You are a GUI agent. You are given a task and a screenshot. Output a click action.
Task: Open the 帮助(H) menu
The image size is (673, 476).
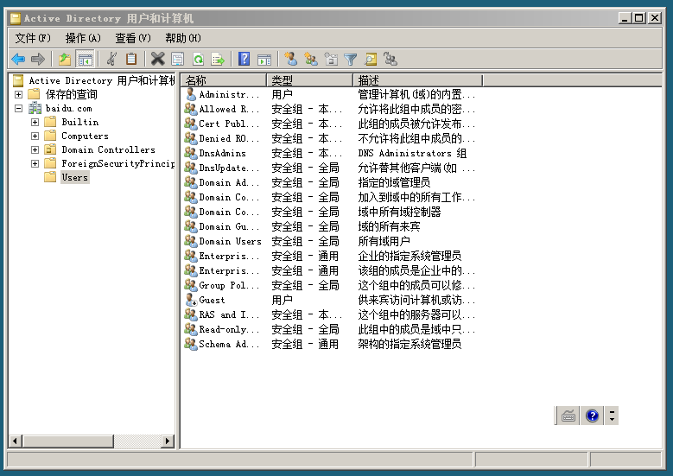pyautogui.click(x=183, y=38)
